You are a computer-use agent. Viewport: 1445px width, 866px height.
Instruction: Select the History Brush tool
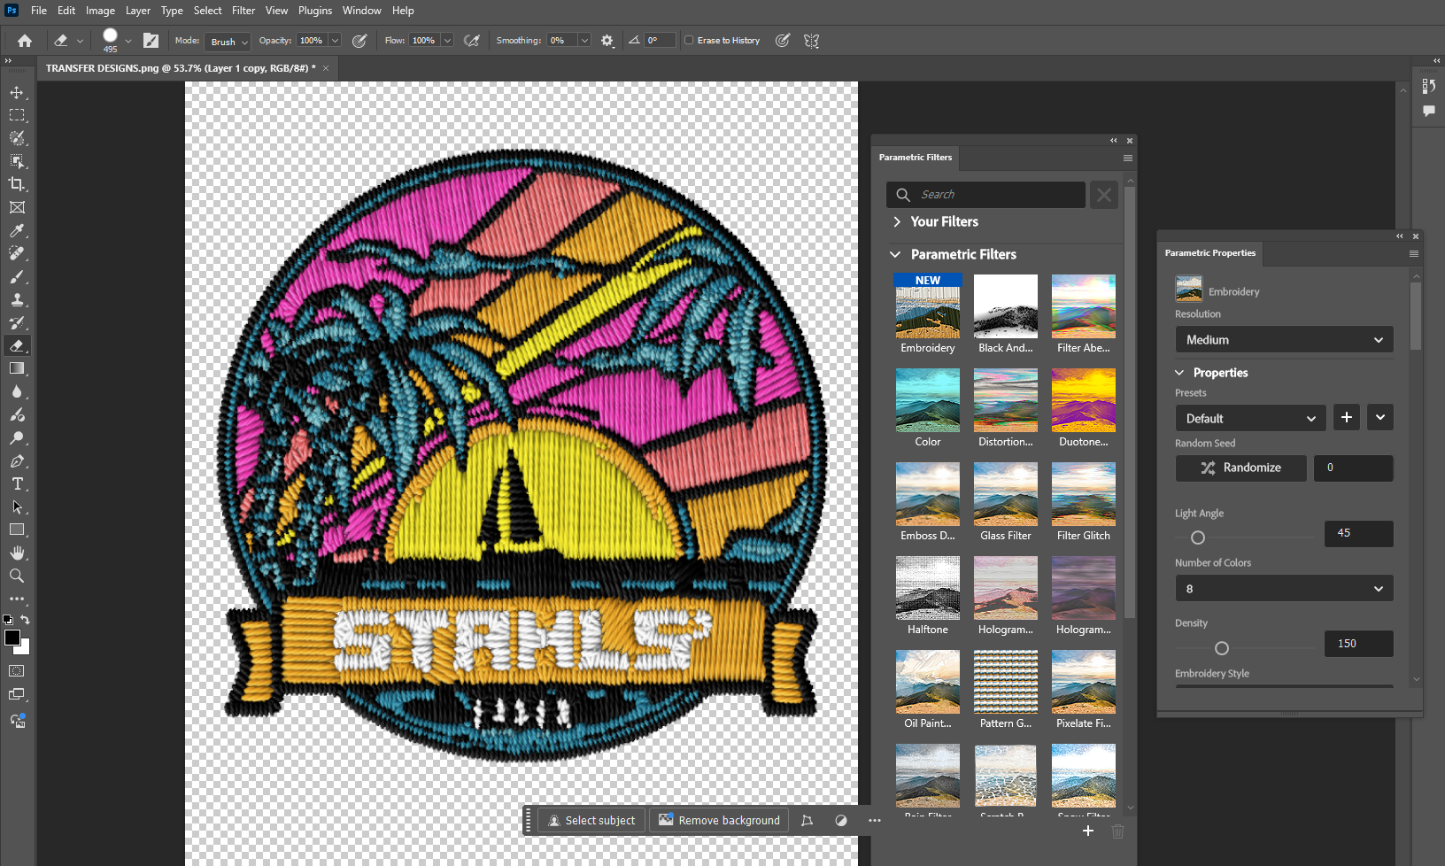click(17, 322)
